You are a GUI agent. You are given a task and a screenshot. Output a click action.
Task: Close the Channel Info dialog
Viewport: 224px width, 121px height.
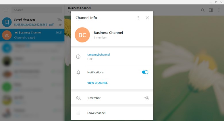pyautogui.click(x=147, y=18)
